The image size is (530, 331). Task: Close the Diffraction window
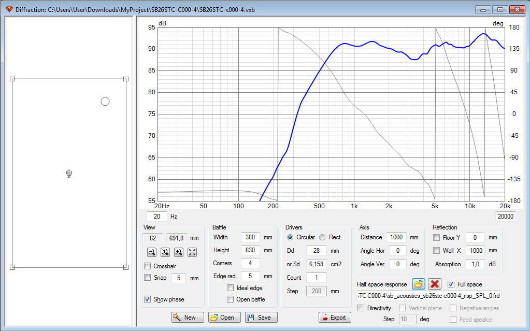point(517,9)
